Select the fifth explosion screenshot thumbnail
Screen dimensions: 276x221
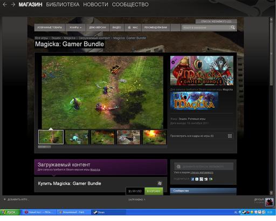pos(155,137)
